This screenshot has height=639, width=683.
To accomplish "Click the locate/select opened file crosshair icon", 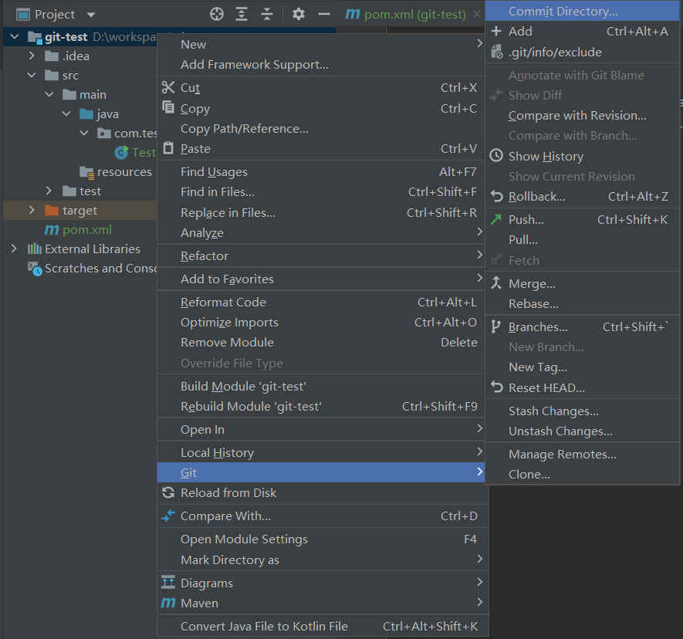I will pyautogui.click(x=217, y=14).
